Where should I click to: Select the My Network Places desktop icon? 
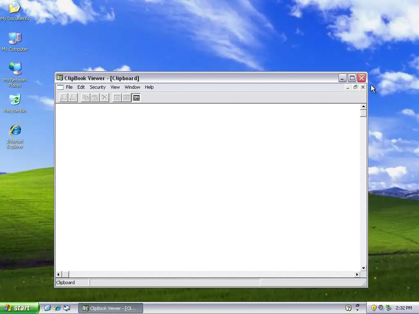point(15,75)
